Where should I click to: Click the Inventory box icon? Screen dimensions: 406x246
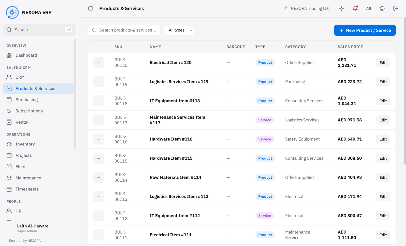point(9,144)
